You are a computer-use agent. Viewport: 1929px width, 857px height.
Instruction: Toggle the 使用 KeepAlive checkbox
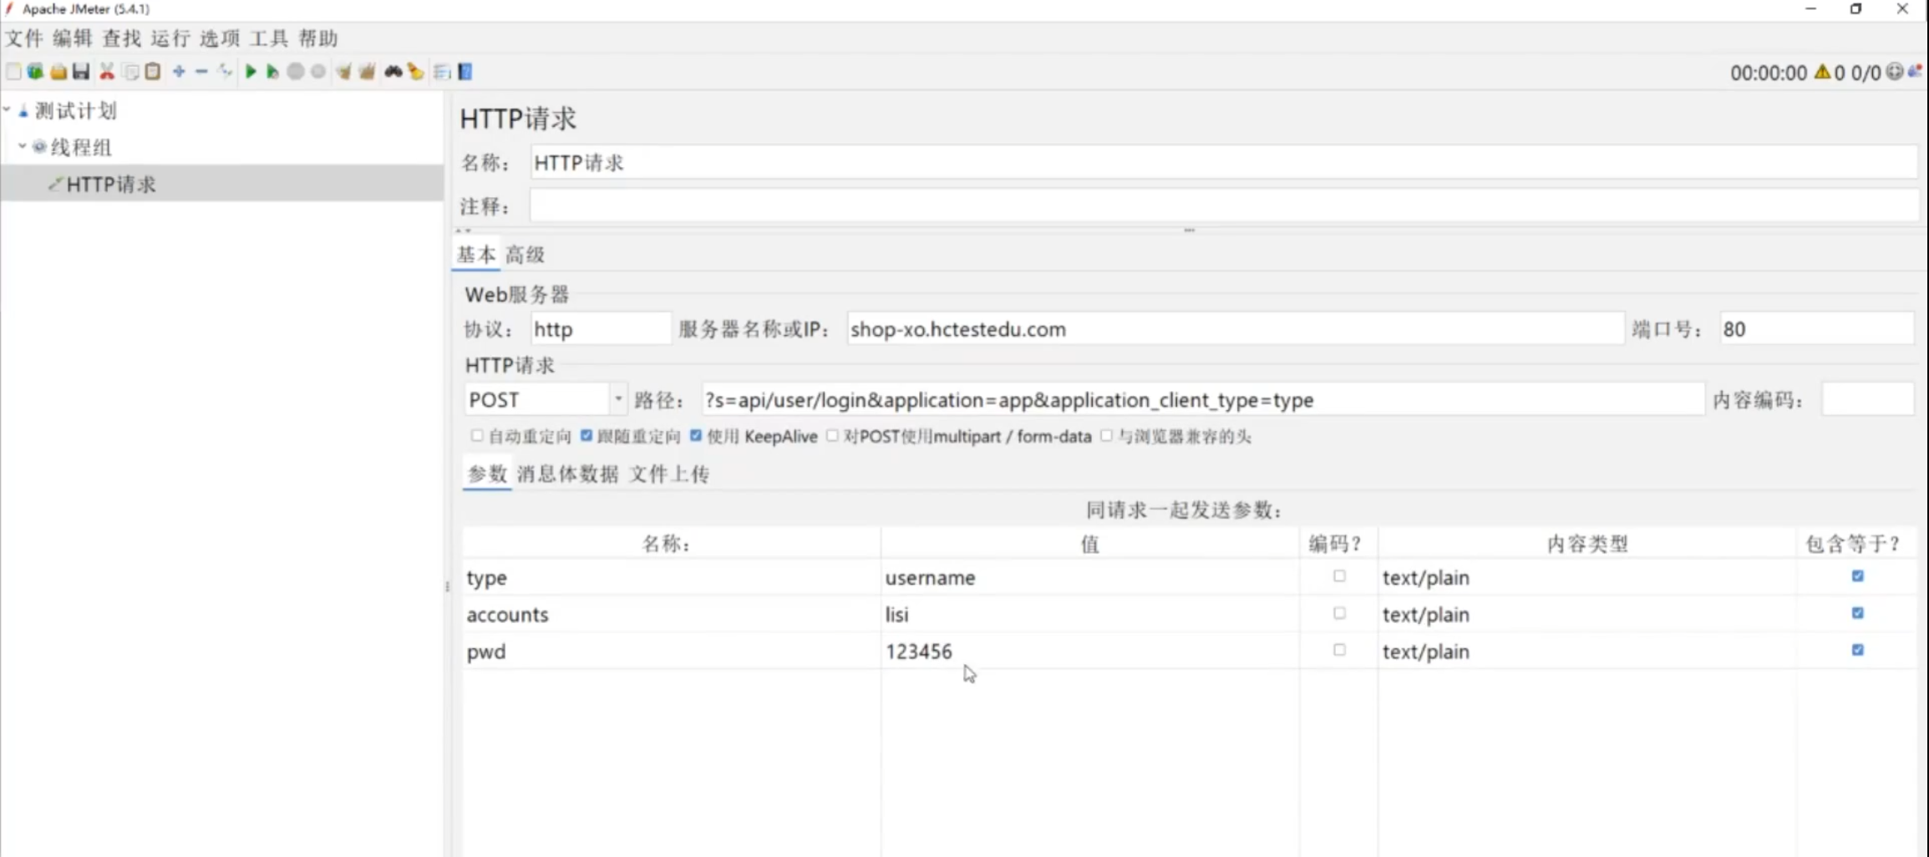(696, 436)
